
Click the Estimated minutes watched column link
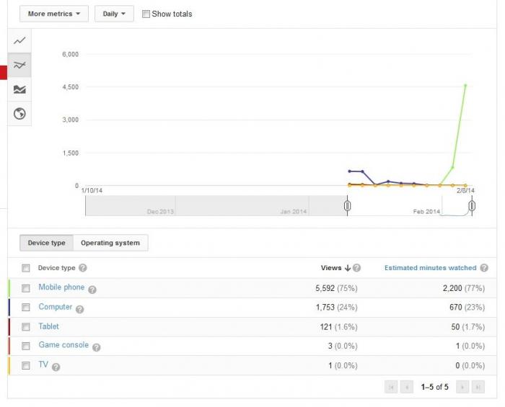[x=430, y=268]
